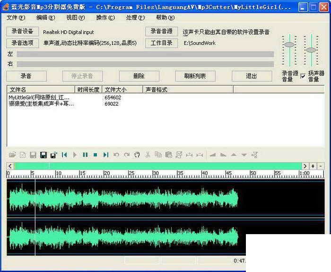Click the scissors cut icon
The height and width of the screenshot is (272, 331).
pyautogui.click(x=148, y=155)
